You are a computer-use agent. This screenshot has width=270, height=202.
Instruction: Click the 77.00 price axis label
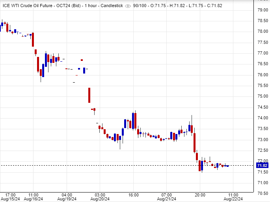pyautogui.click(x=263, y=53)
